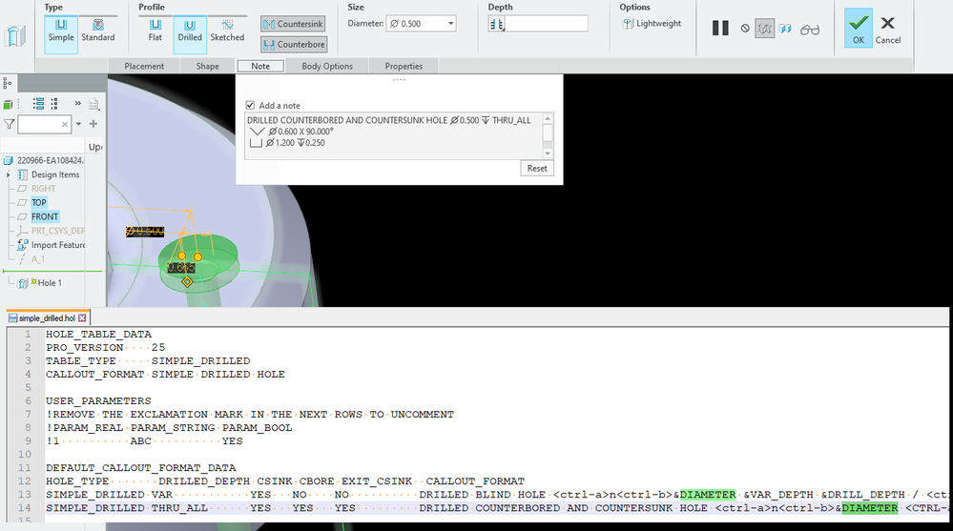Click USER_PARAMETERS on editor line 6
Image resolution: width=953 pixels, height=531 pixels.
(x=98, y=401)
